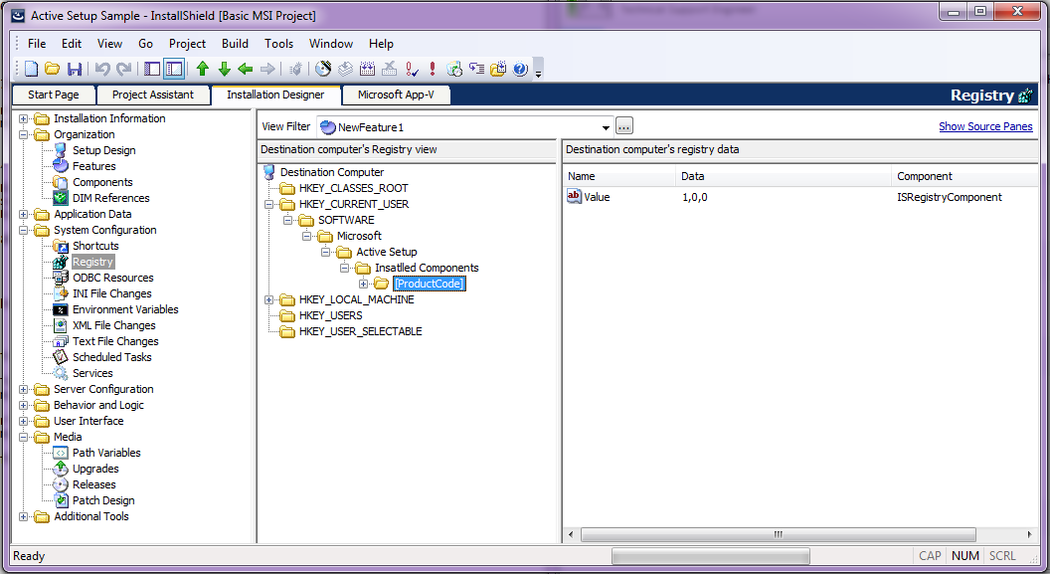Open the Shortcuts view
The height and width of the screenshot is (574, 1050).
pyautogui.click(x=95, y=246)
